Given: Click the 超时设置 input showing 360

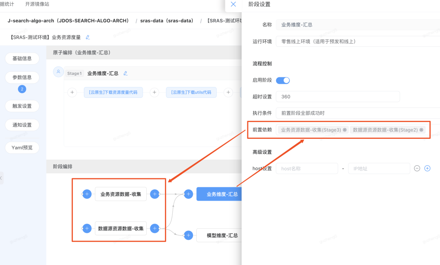Looking at the screenshot, I should [x=338, y=96].
